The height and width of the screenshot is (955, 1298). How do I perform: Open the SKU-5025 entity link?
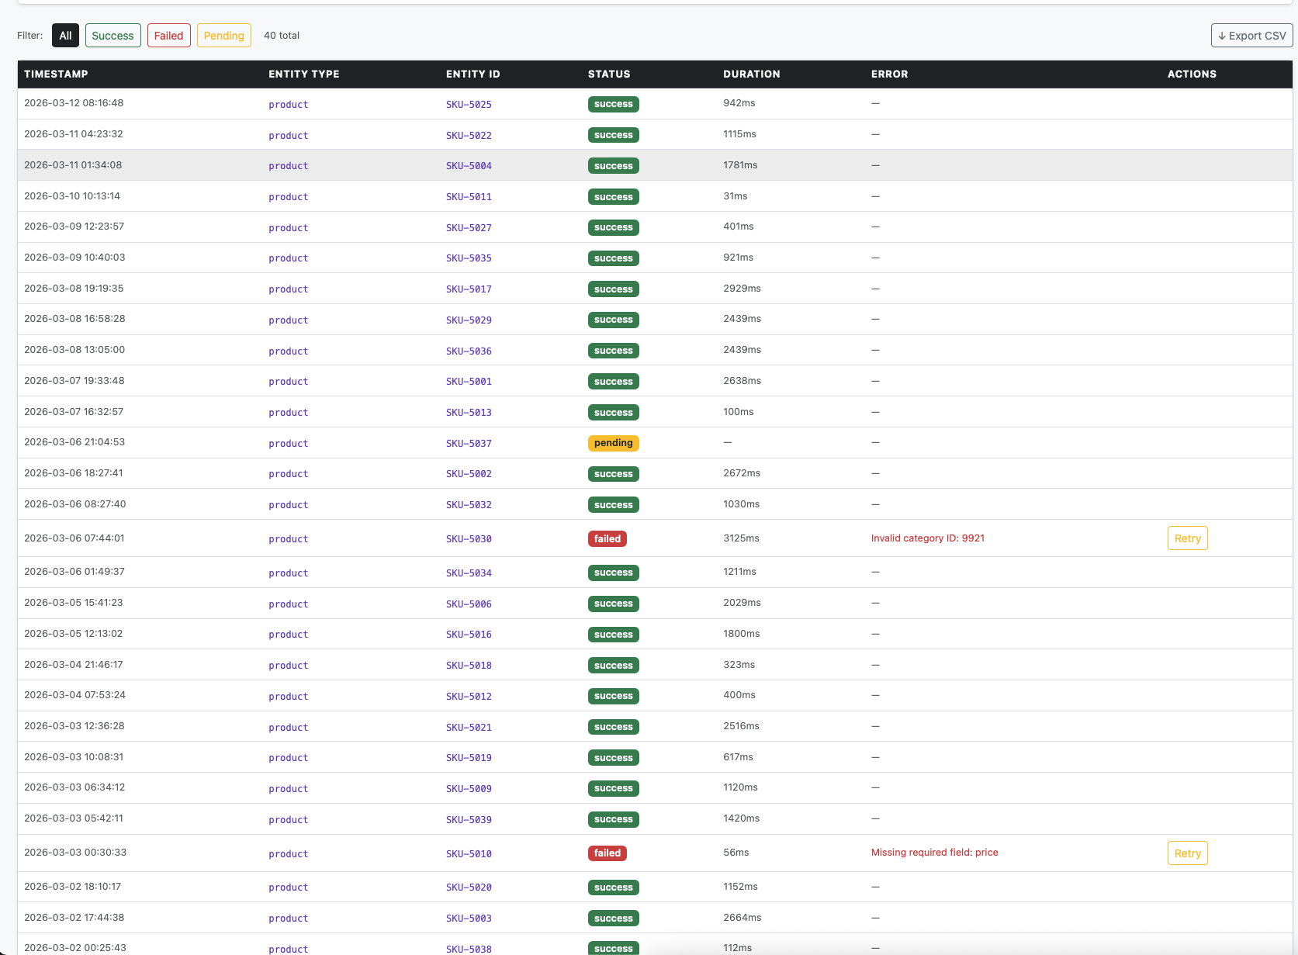tap(469, 104)
